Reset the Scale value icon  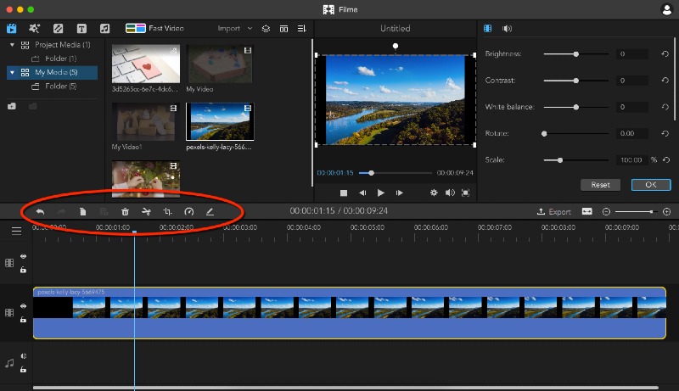[x=666, y=160]
